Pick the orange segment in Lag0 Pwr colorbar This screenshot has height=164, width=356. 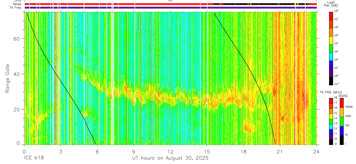tap(331, 32)
